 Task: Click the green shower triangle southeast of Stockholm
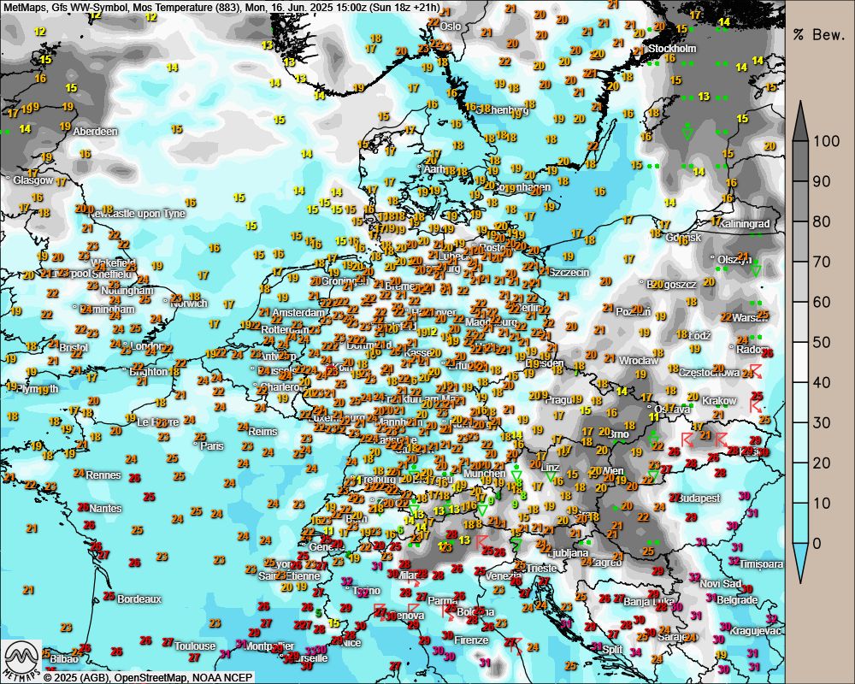[687, 132]
